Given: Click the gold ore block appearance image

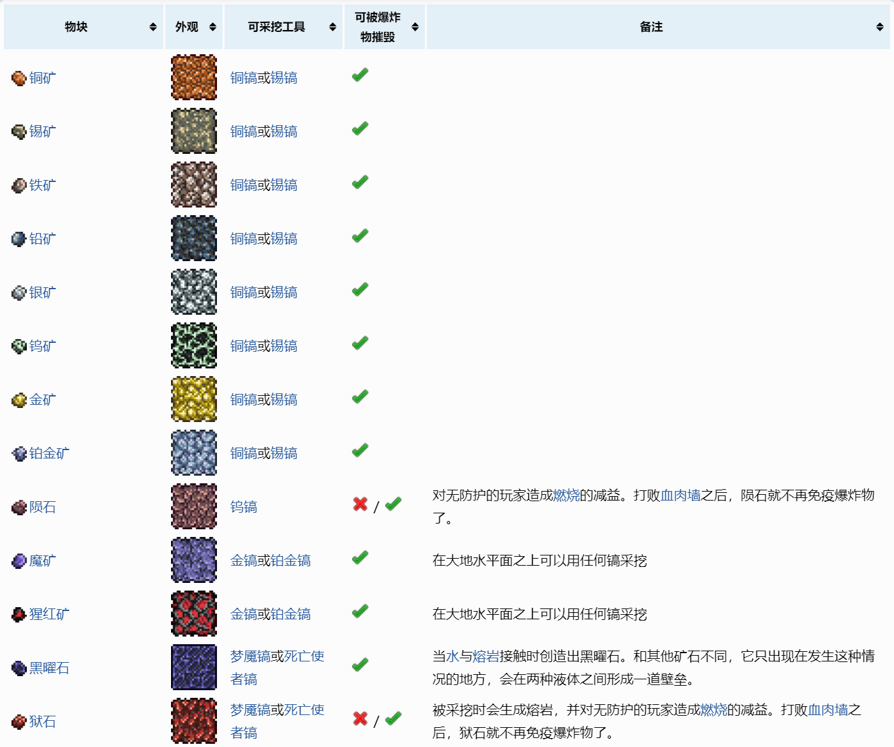Looking at the screenshot, I should coord(194,399).
